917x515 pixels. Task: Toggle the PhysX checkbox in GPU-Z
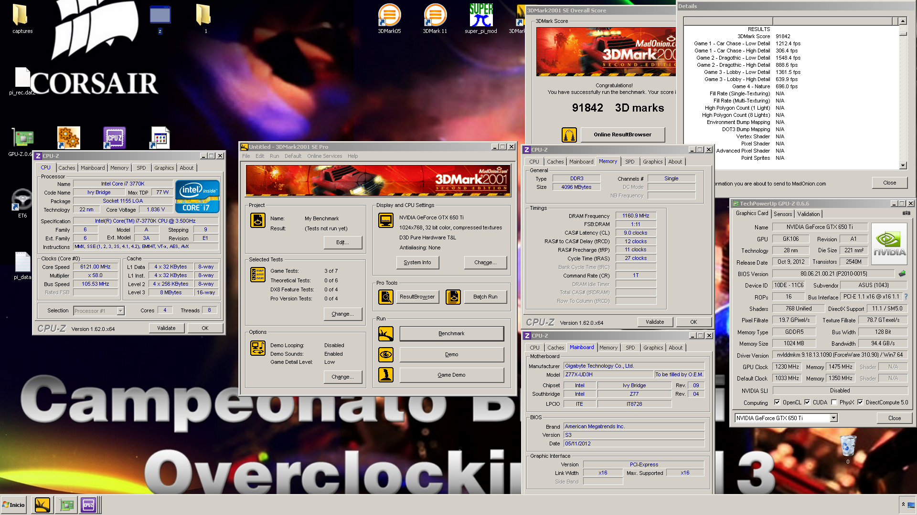click(x=834, y=402)
